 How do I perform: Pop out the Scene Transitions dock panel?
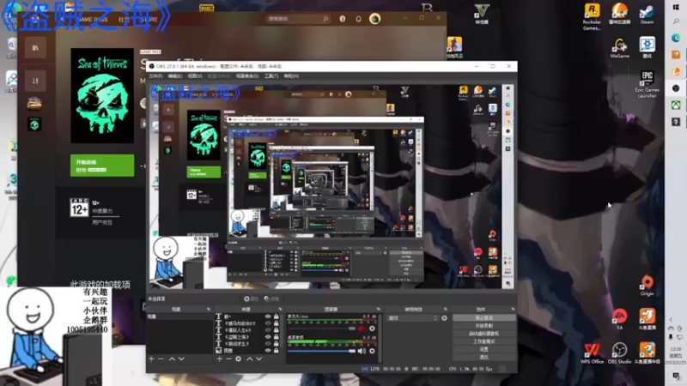(x=446, y=309)
